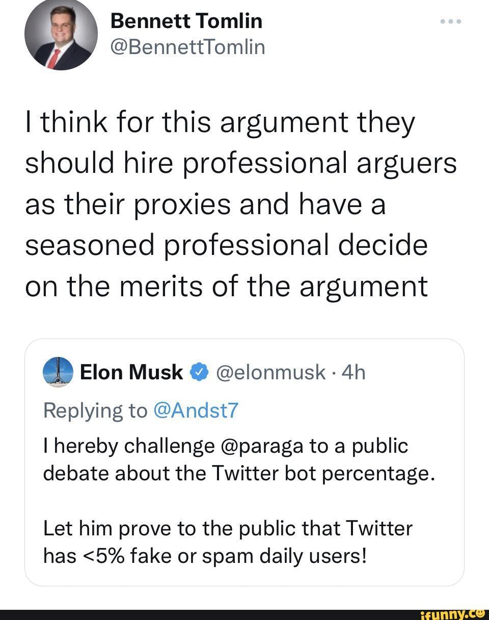Viewport: 489px width, 620px height.
Task: Open the 4h timestamp link
Action: (354, 373)
